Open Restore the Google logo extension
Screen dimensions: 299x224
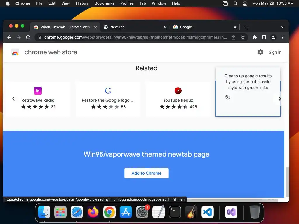click(x=108, y=99)
